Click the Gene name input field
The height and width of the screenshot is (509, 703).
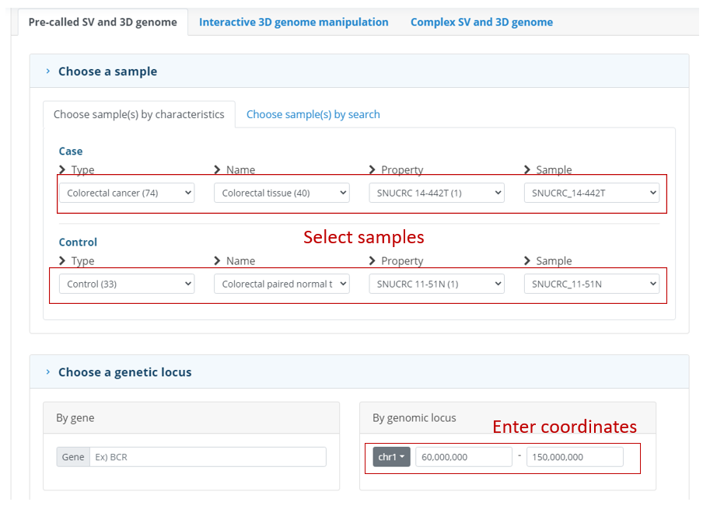coord(208,457)
